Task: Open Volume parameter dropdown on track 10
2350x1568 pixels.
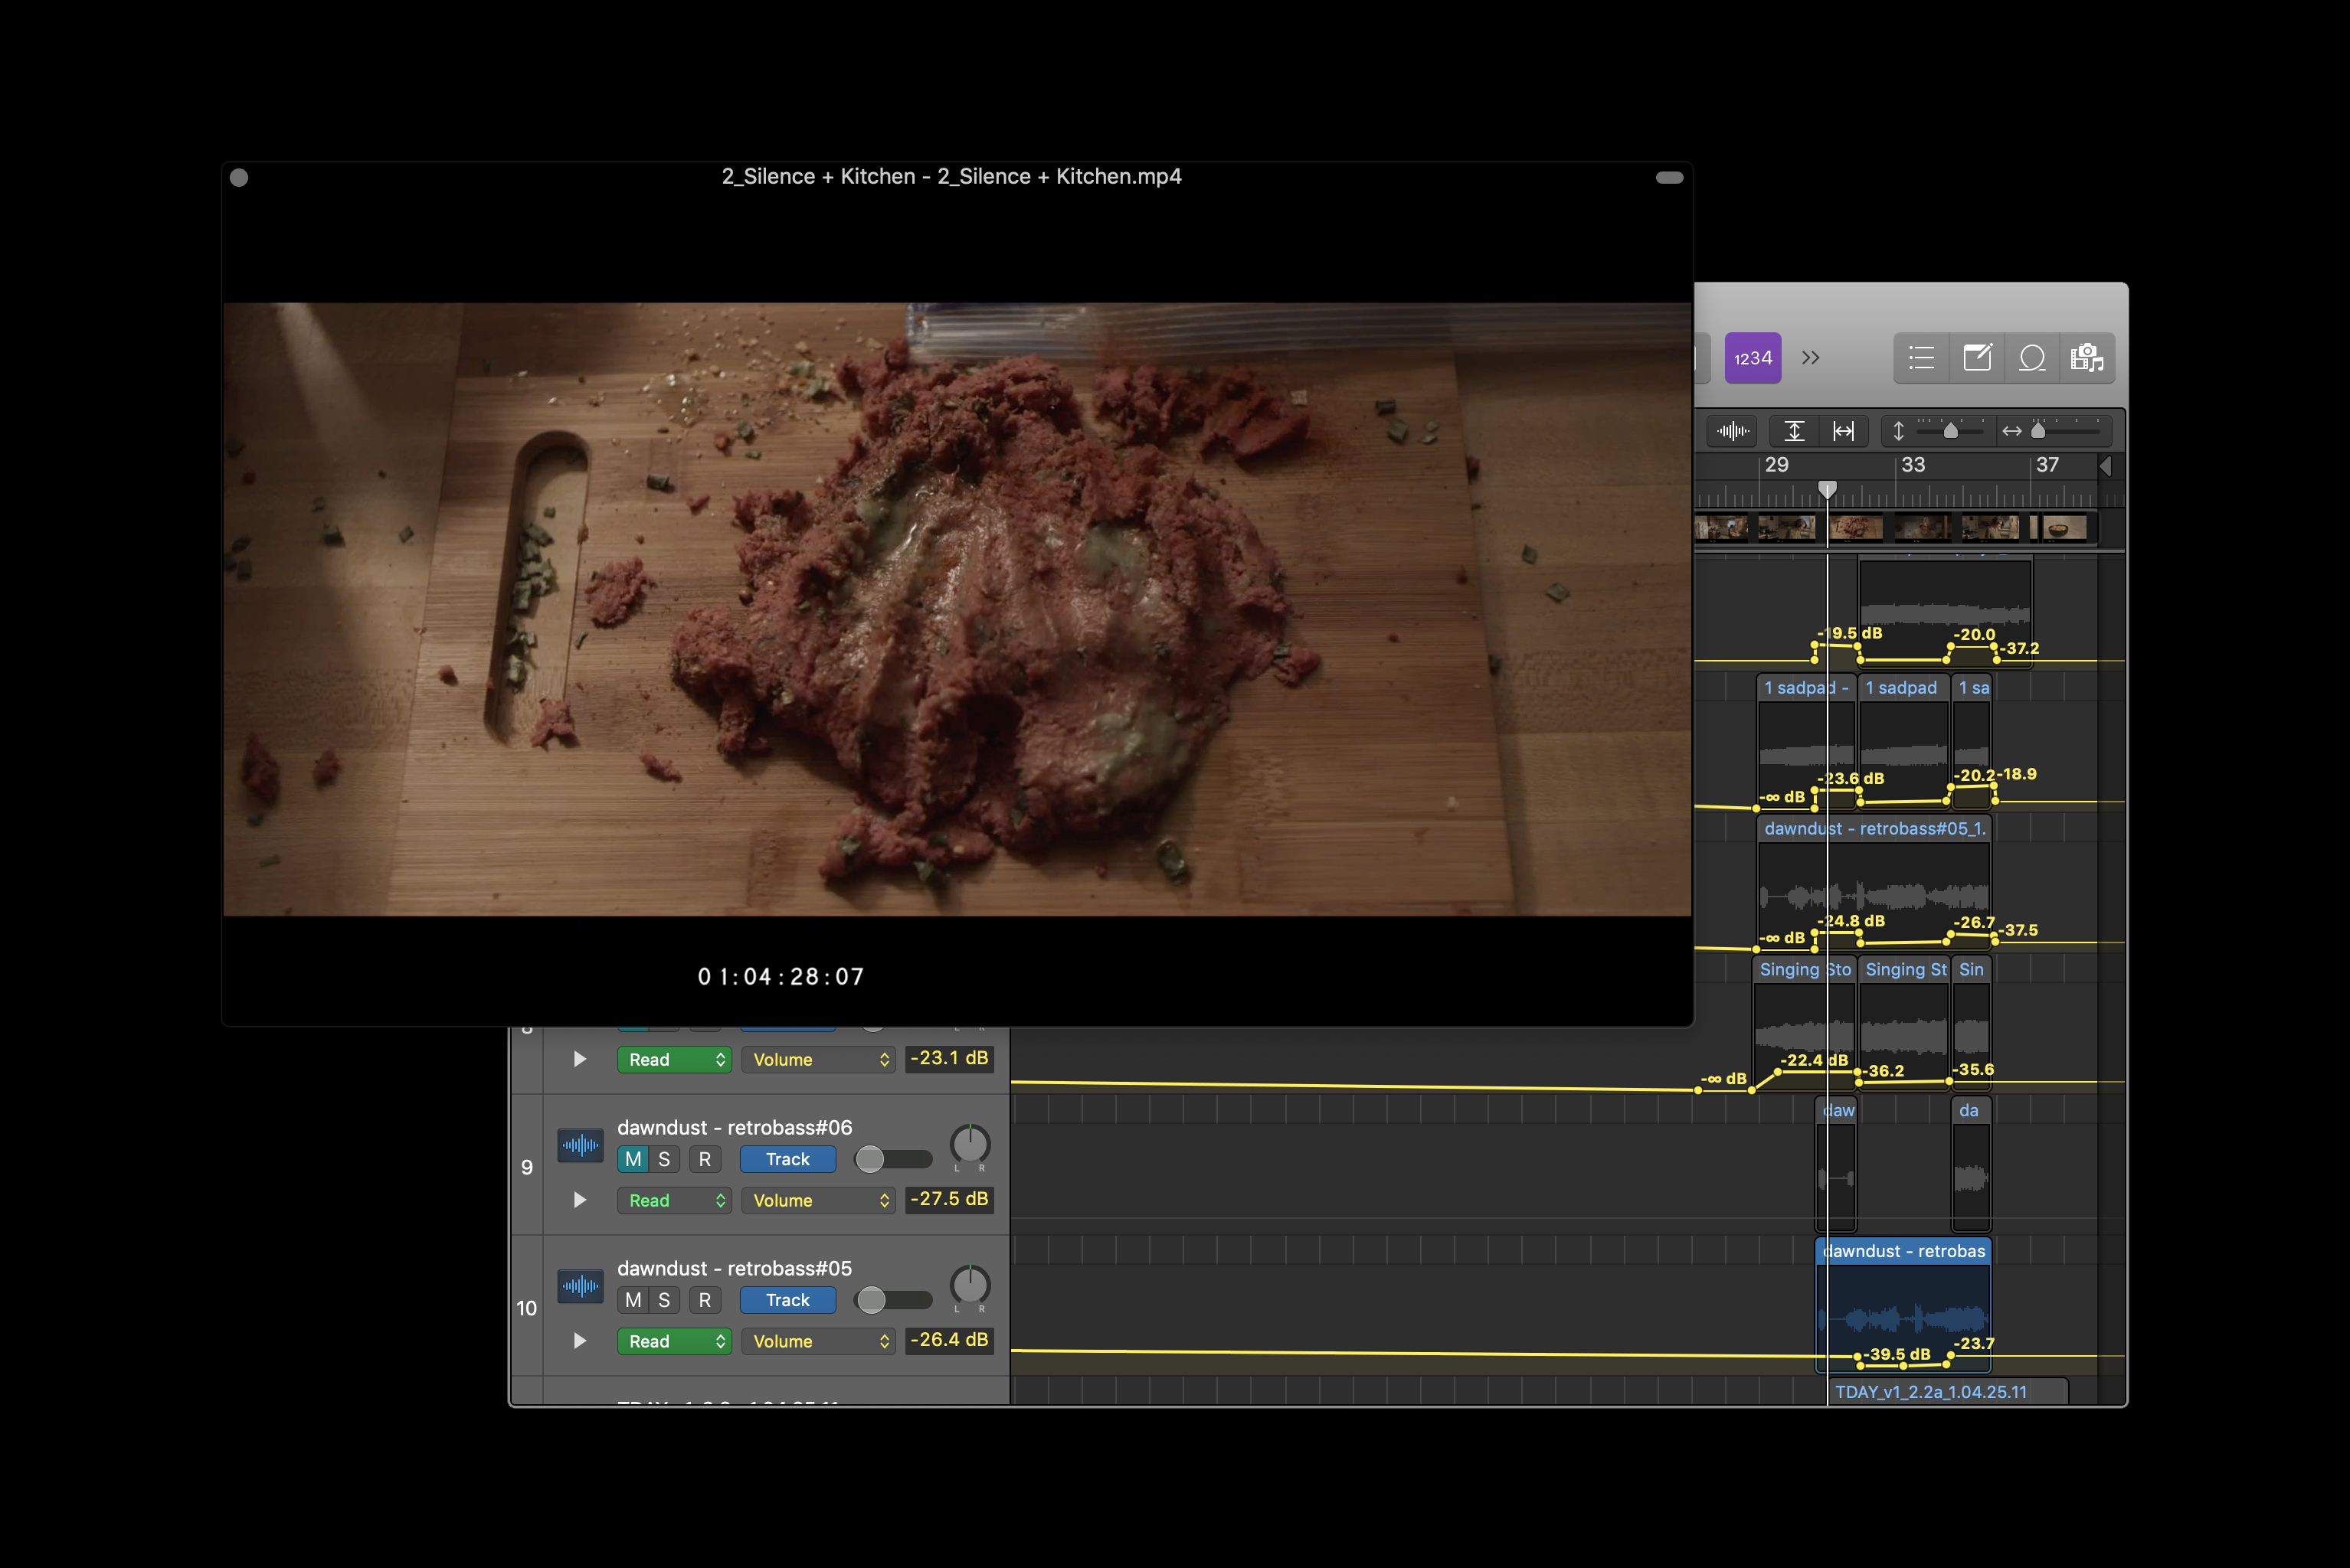Action: click(x=818, y=1341)
